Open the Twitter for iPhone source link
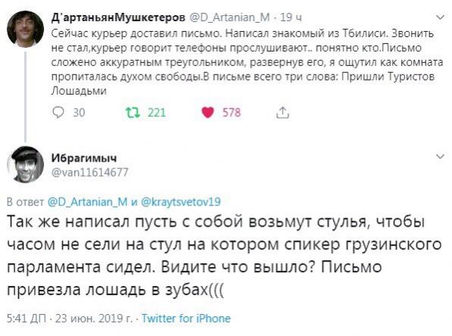The image size is (452, 336). pyautogui.click(x=186, y=319)
